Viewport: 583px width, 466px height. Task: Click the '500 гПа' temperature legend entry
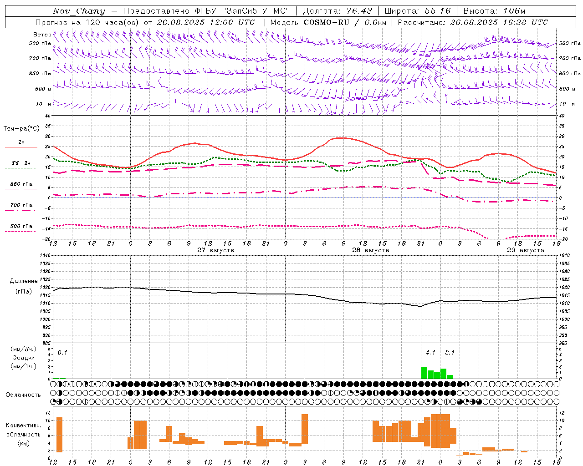point(21,226)
